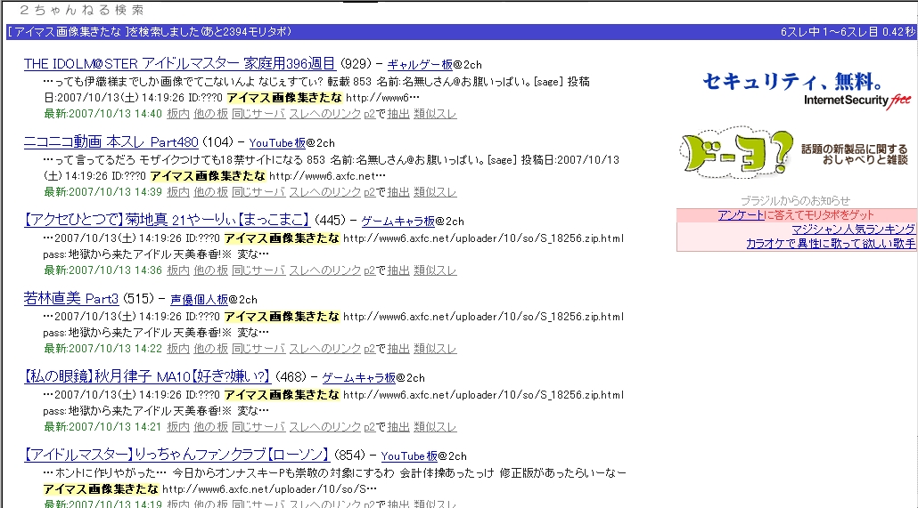Viewport: 918px width, 508px height.
Task: Click 同じサーバ in the 14:22 result row
Action: (258, 349)
